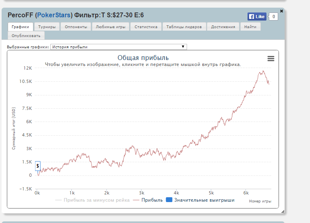Toggle the Прибыль legend series
This screenshot has height=223, width=310.
coord(148,200)
